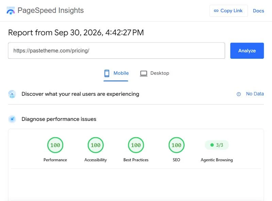Click the Agentic Browsing 3/3 badge
This screenshot has height=201, width=272.
coord(217,145)
